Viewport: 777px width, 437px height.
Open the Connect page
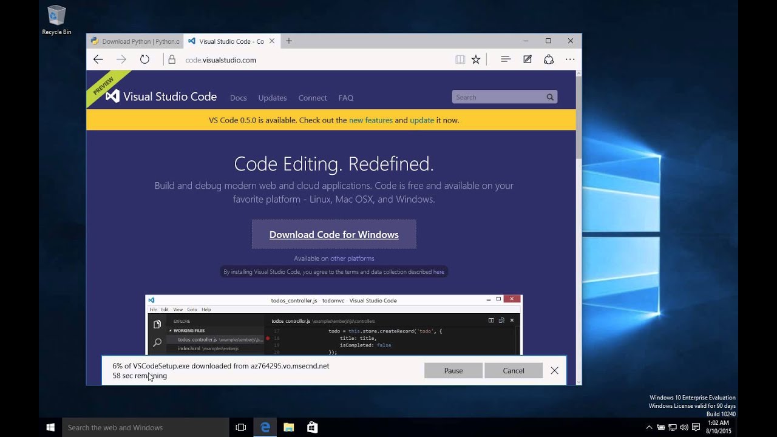pos(313,98)
